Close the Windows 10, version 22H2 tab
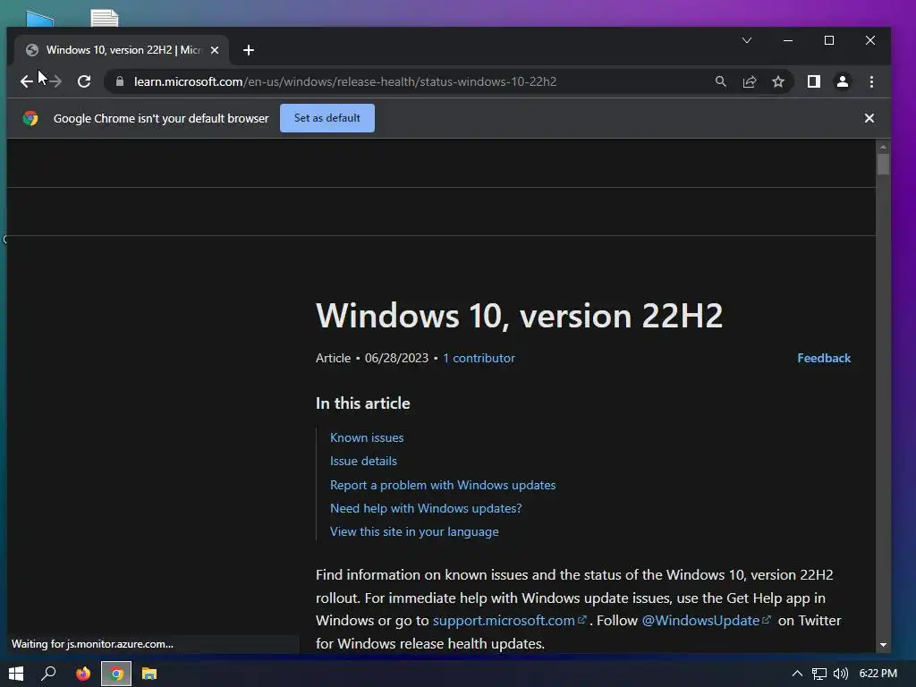The width and height of the screenshot is (916, 687). tap(215, 50)
